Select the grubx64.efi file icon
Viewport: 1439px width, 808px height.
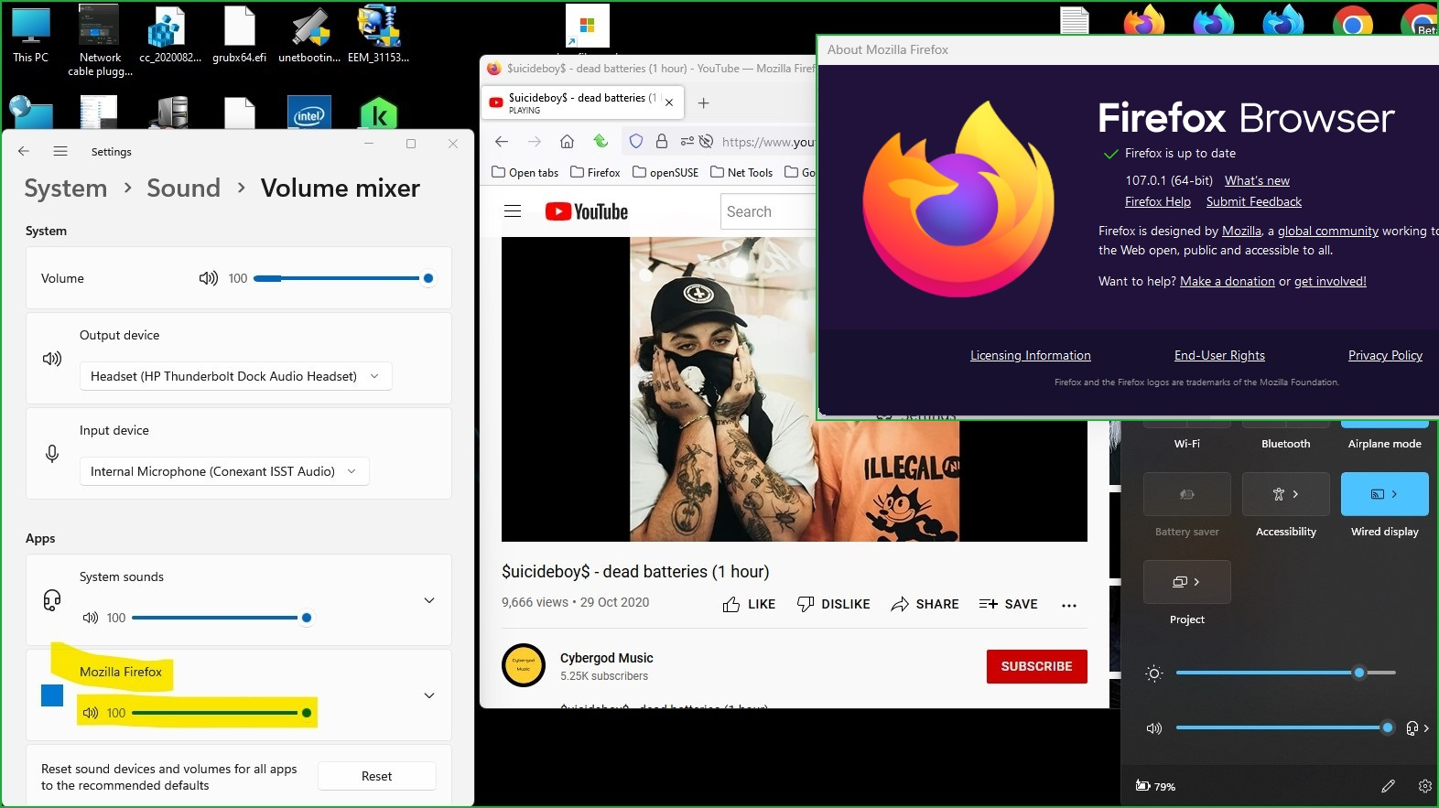(239, 34)
